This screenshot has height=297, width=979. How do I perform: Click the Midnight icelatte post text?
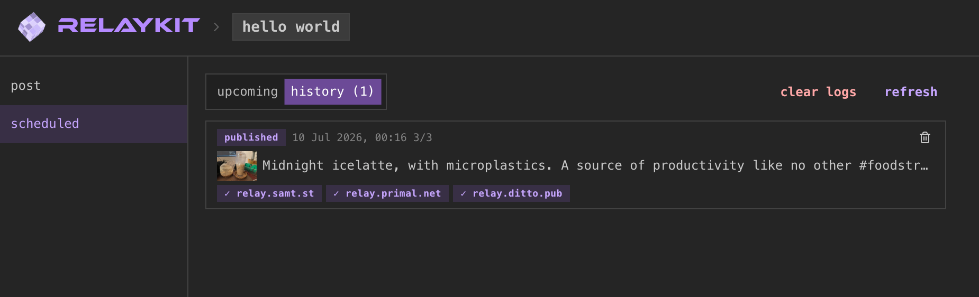coord(595,165)
